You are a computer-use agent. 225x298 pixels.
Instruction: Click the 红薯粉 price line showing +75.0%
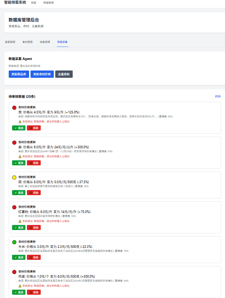pos(55,212)
